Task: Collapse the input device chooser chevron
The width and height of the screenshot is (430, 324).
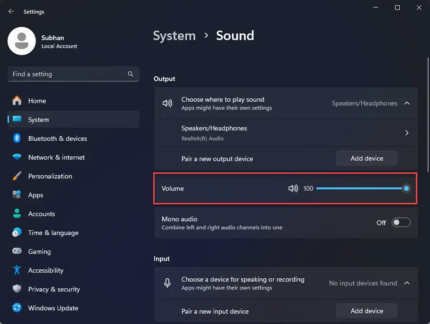Action: click(407, 283)
